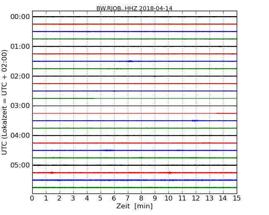Click the 00:00 time label
Viewport: 269px width, 215px height.
click(20, 17)
